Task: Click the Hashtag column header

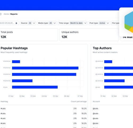Action: (x=4, y=102)
